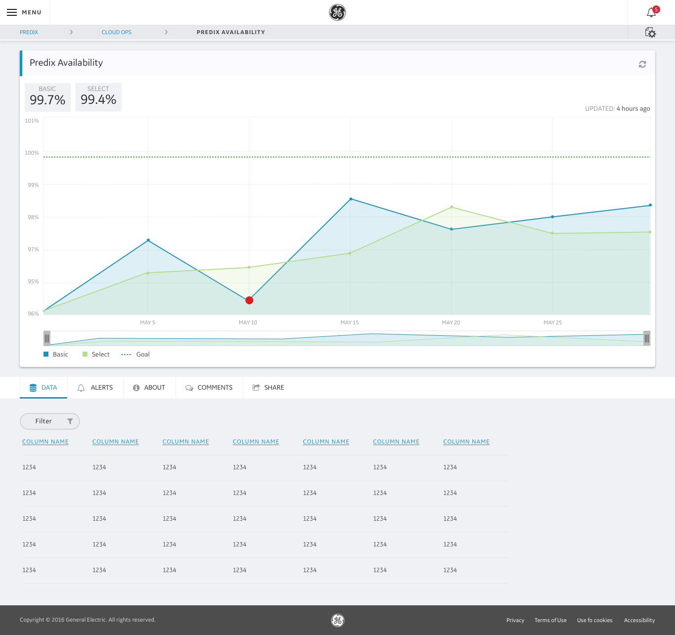Open the Filter dropdown
This screenshot has height=635, width=675.
pyautogui.click(x=50, y=421)
